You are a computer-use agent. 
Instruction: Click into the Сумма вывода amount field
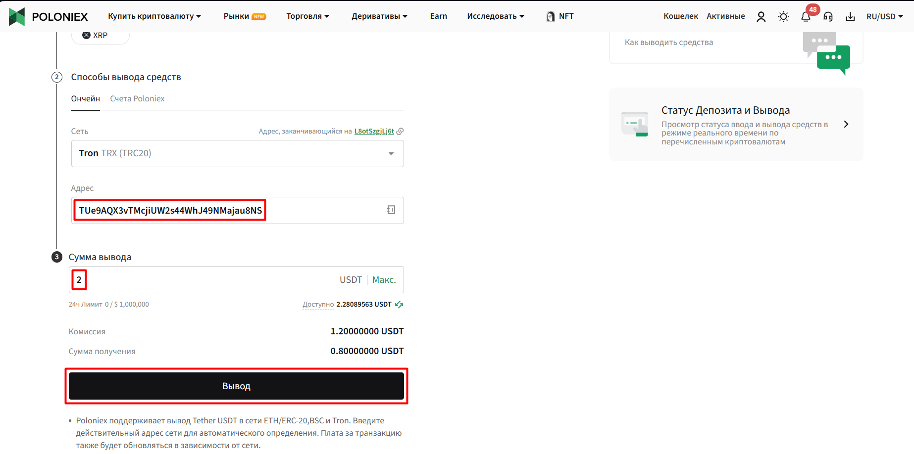click(236, 280)
